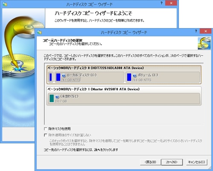Screen dimensions: 213x171
Task: Click the コピー元ハードディスクの選択 heading
Action: coord(63,40)
